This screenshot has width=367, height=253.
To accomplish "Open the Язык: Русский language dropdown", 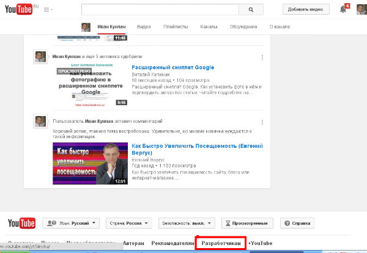I will [x=71, y=223].
